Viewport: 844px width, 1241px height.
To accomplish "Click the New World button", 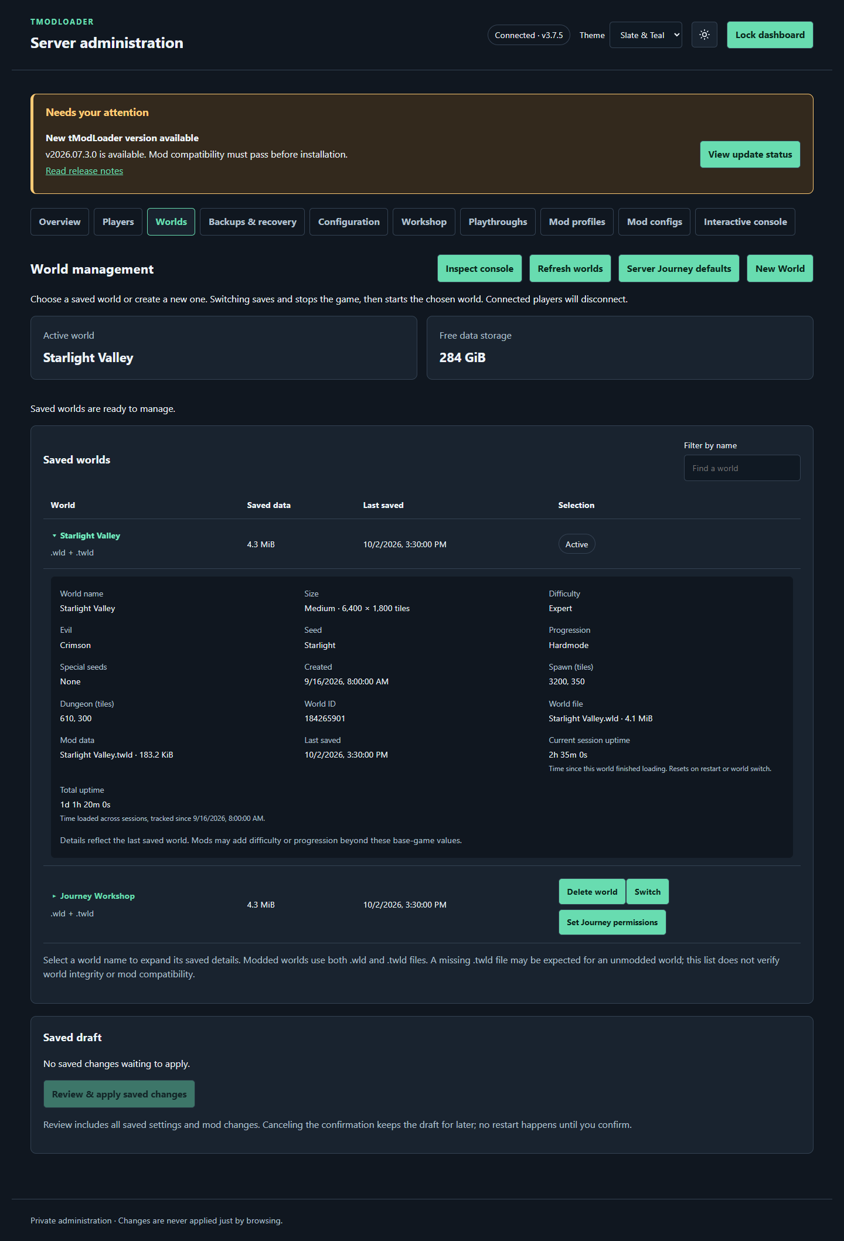I will pyautogui.click(x=780, y=268).
